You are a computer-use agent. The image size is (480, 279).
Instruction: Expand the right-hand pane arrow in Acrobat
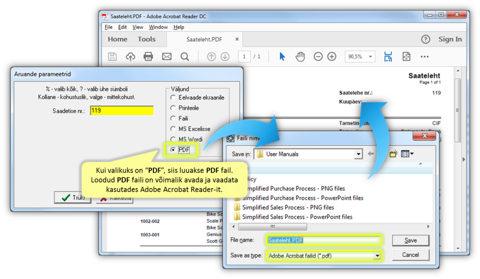(464, 159)
